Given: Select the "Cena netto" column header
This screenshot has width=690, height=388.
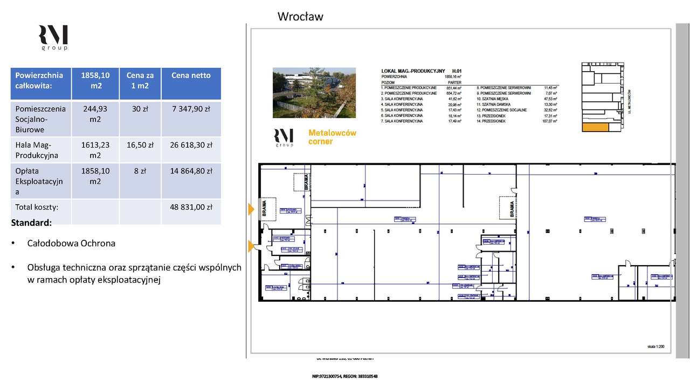Looking at the screenshot, I should (x=191, y=84).
